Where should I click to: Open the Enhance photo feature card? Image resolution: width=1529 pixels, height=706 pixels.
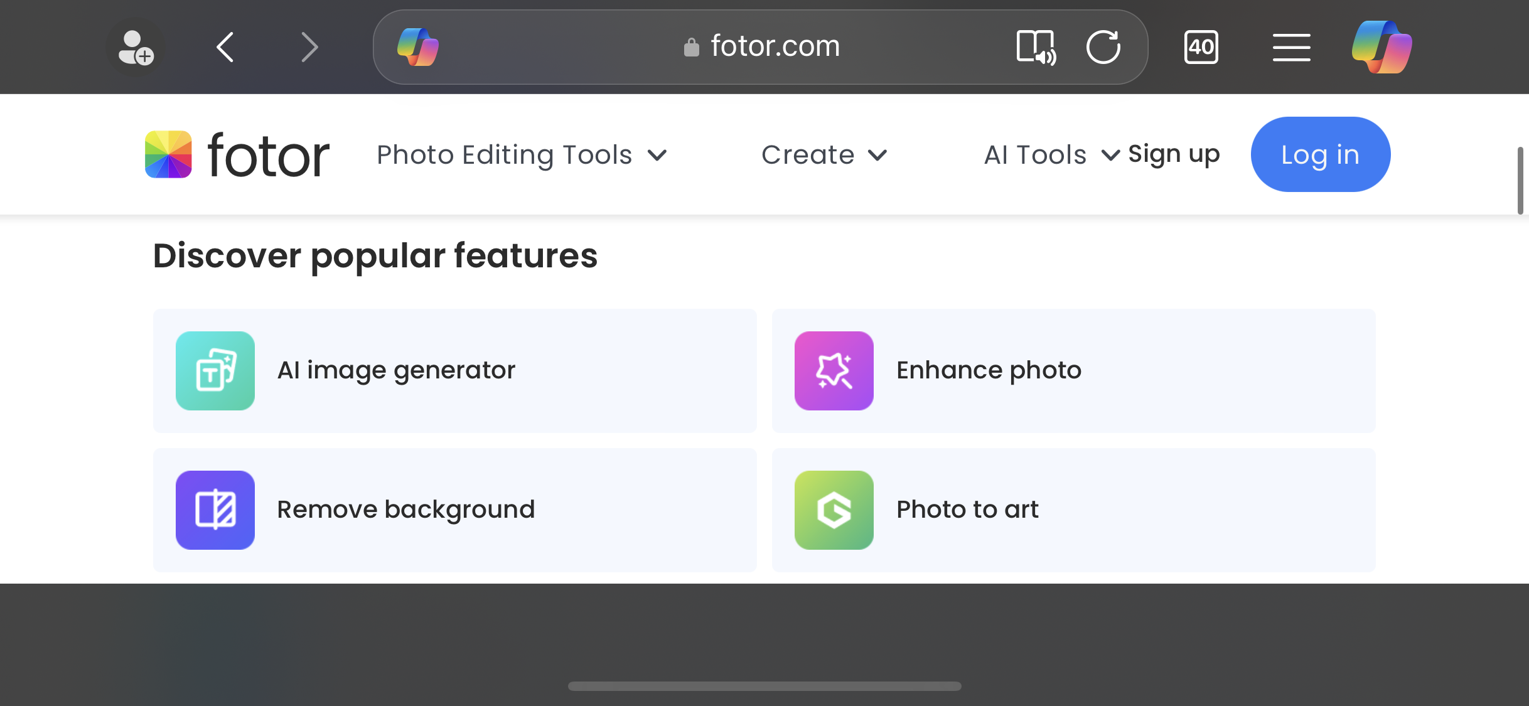1074,371
